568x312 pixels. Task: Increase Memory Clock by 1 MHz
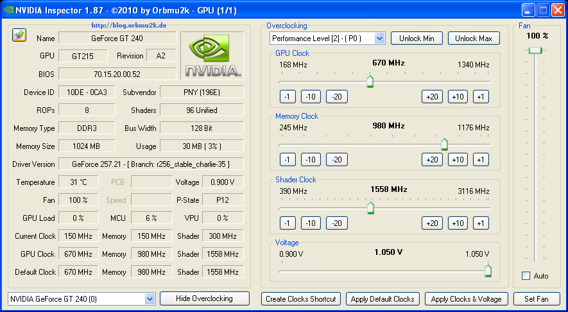(x=481, y=160)
